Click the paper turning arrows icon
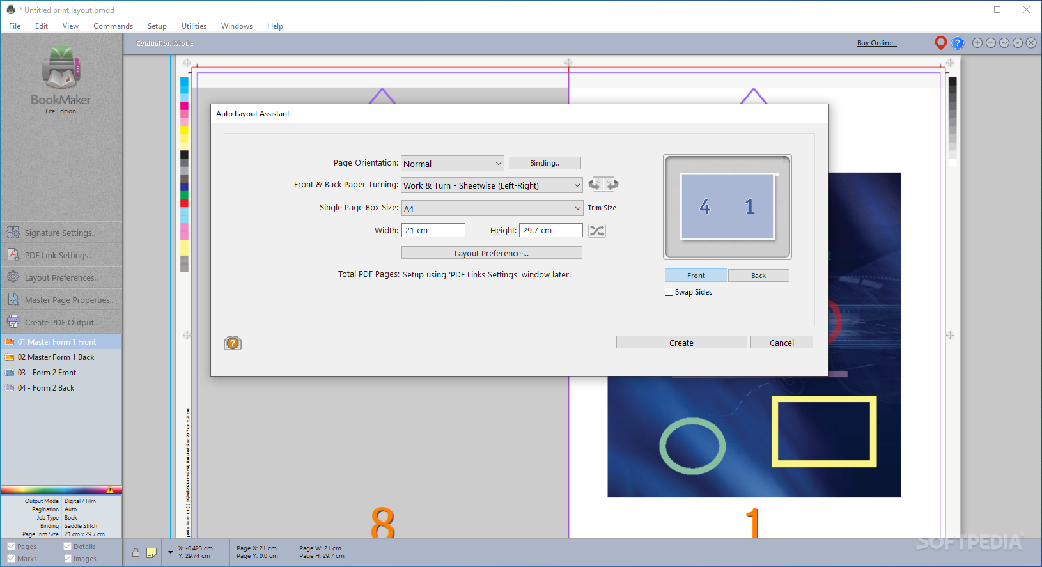 pos(603,185)
